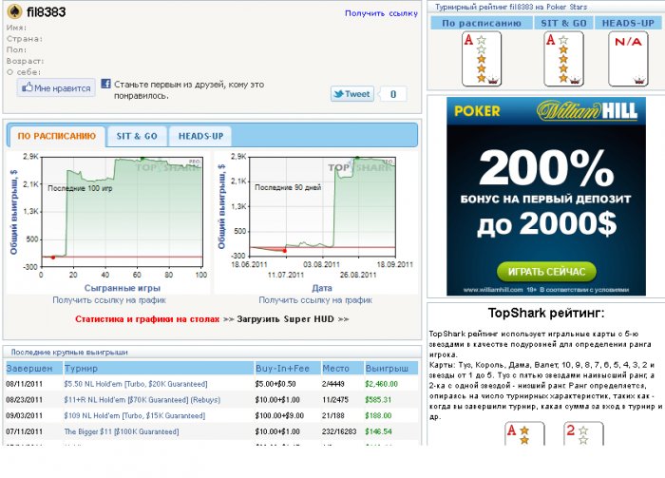Image resolution: width=665 pixels, height=478 pixels.
Task: Get link for the date chart
Action: (315, 300)
